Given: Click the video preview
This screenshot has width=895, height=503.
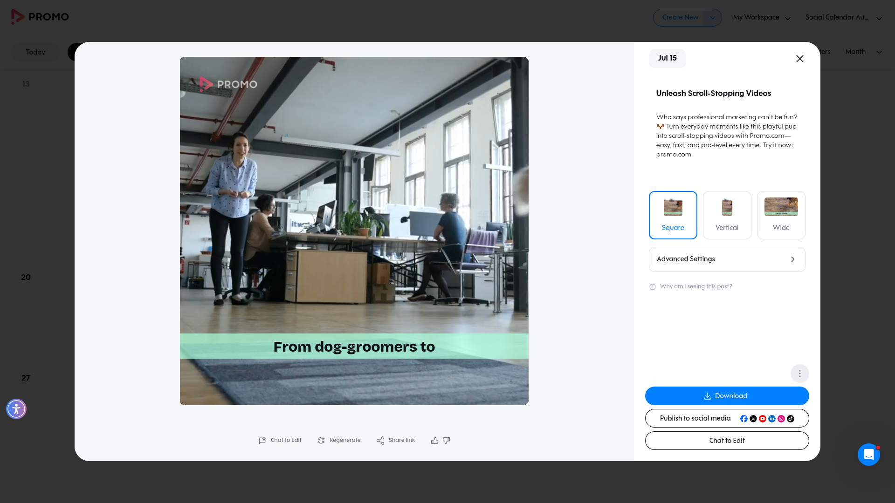Looking at the screenshot, I should coord(354,231).
